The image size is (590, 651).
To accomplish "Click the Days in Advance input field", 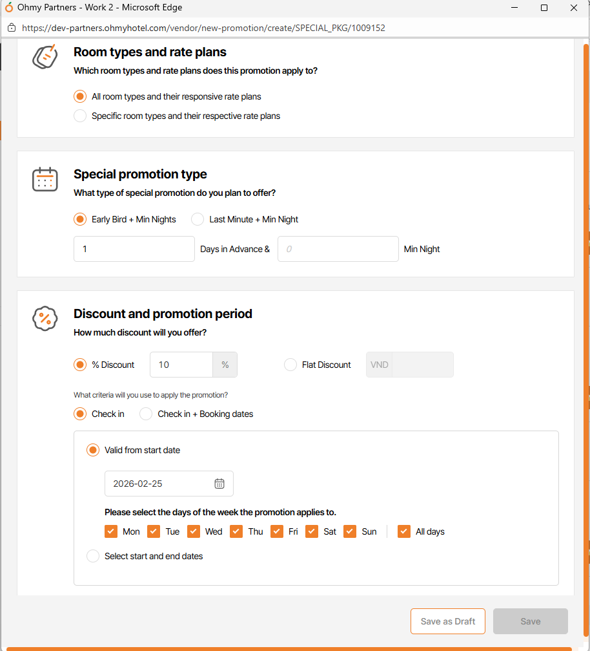I will tap(134, 249).
